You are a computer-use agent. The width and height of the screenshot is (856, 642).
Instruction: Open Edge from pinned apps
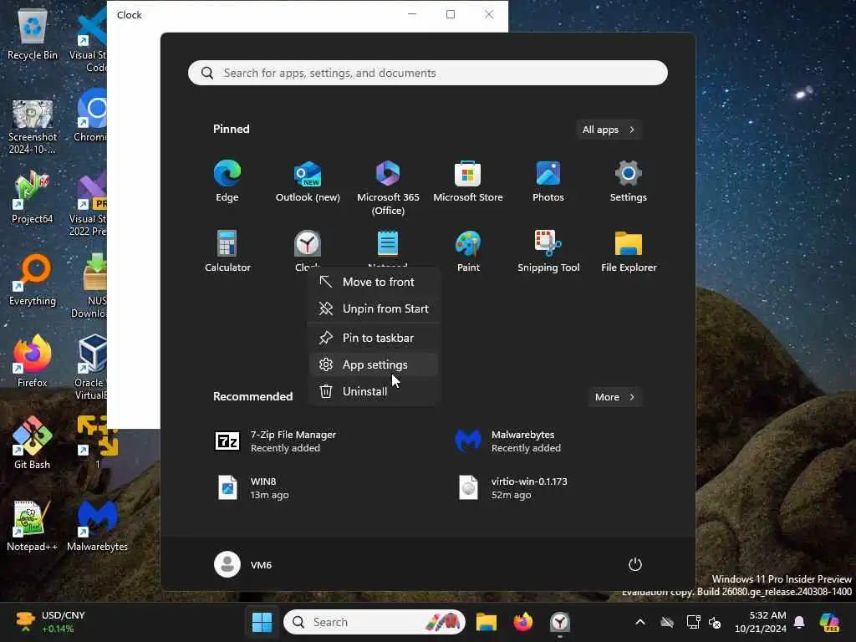coord(227,181)
